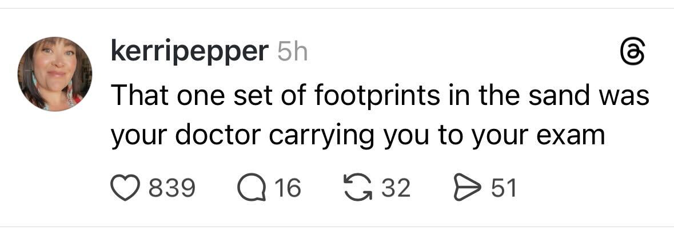Click the 5h timestamp
Image resolution: width=674 pixels, height=239 pixels.
click(x=292, y=53)
